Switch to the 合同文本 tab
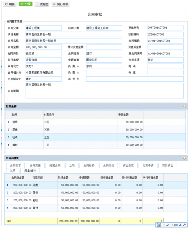 click(x=15, y=165)
